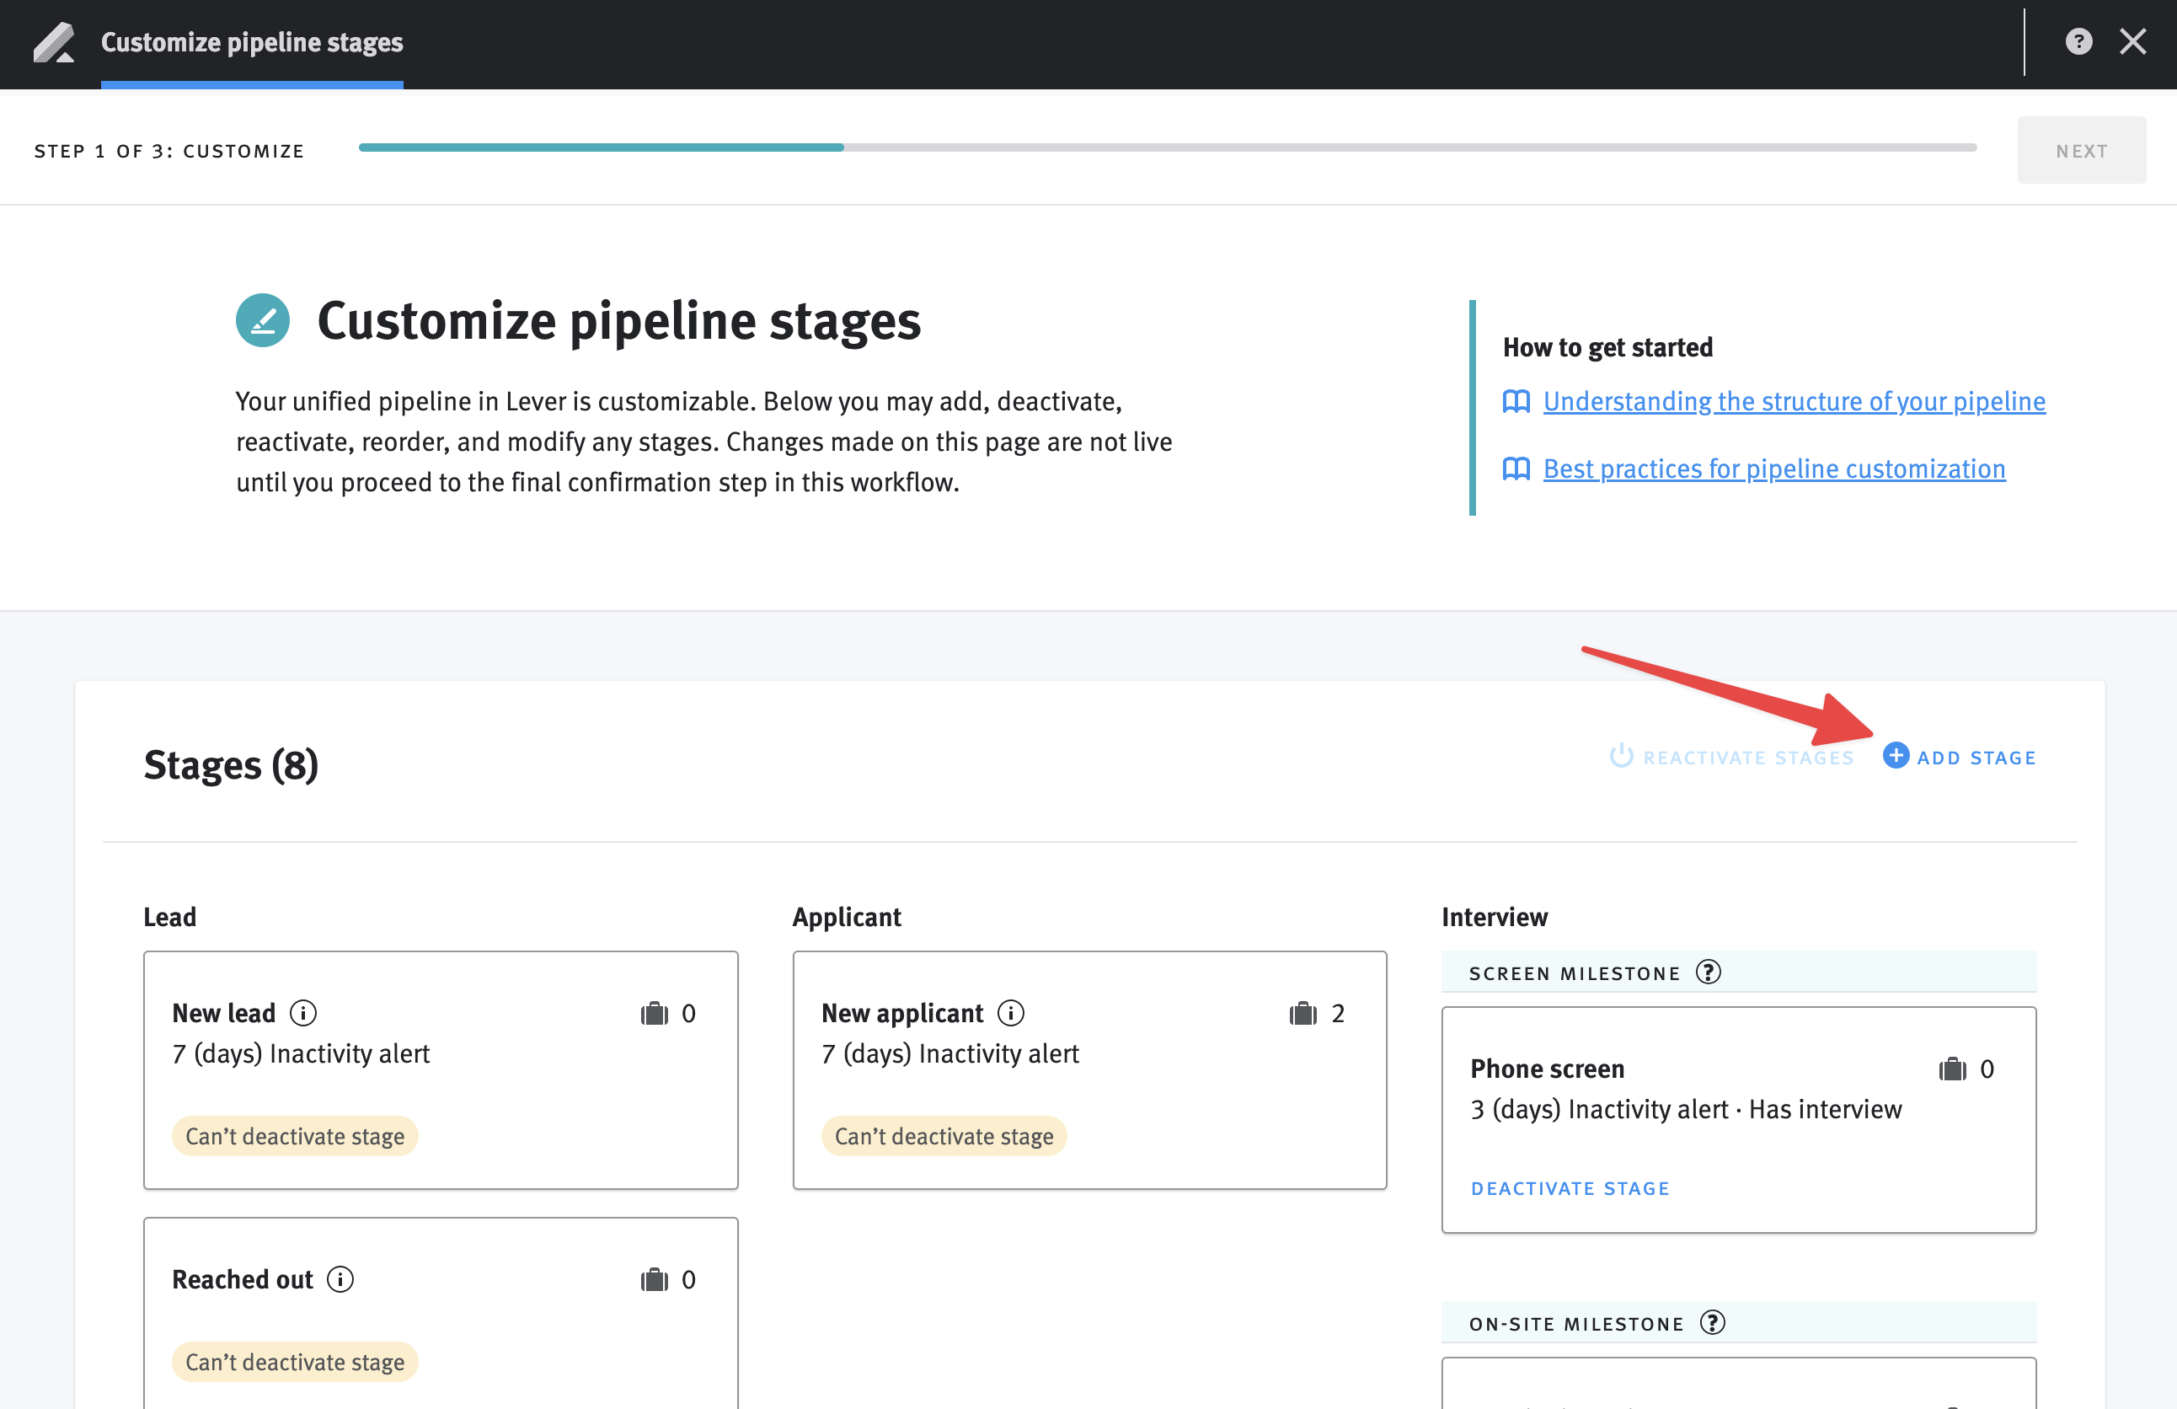Click the step progress bar
This screenshot has width=2177, height=1409.
coord(1167,147)
